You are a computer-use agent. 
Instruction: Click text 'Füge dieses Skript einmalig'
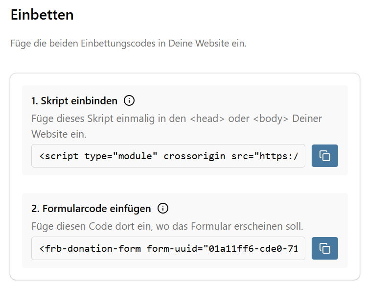coord(93,119)
